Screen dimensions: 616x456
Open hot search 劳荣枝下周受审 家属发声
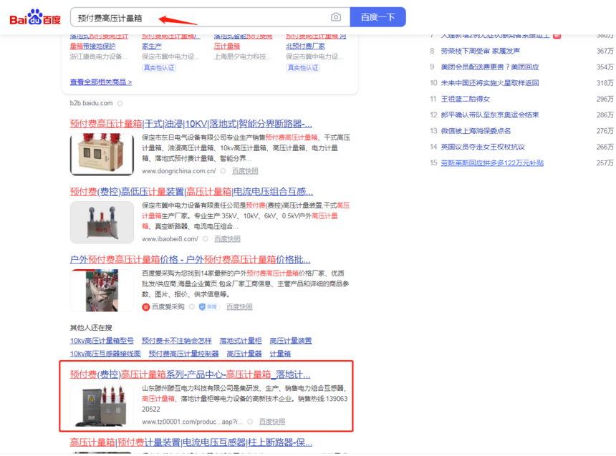coord(480,51)
